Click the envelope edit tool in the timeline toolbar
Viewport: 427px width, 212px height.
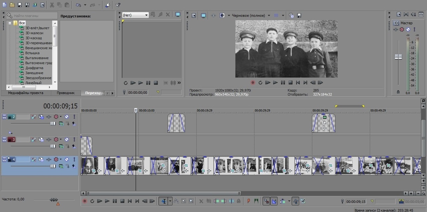pos(176,201)
